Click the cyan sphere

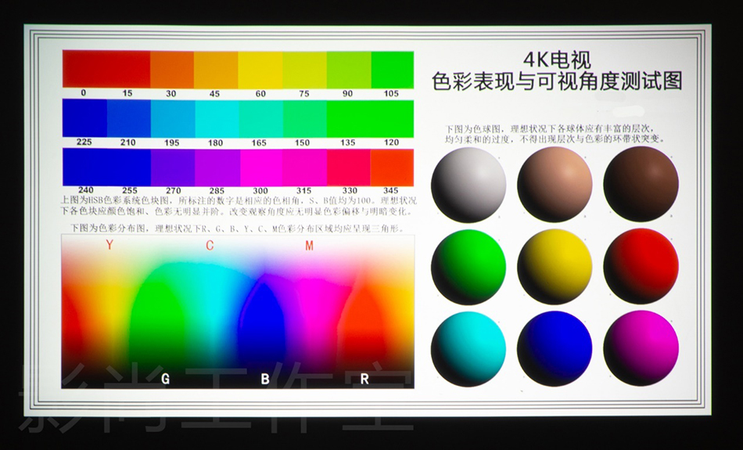[x=468, y=348]
